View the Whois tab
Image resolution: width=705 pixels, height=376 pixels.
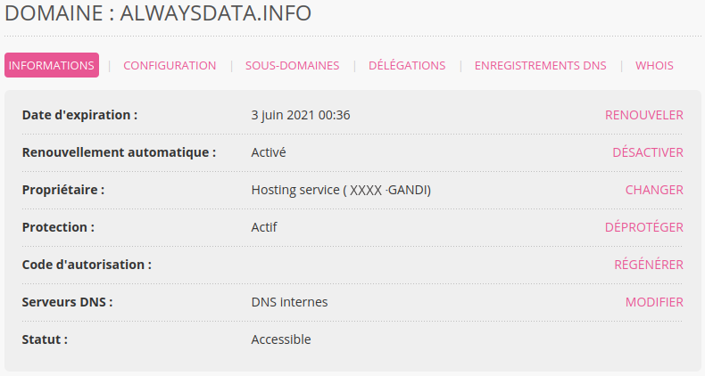[654, 66]
